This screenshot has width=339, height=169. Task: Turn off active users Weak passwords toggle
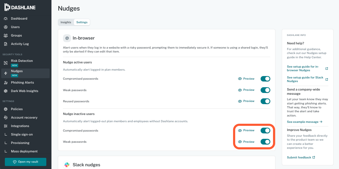tap(265, 90)
